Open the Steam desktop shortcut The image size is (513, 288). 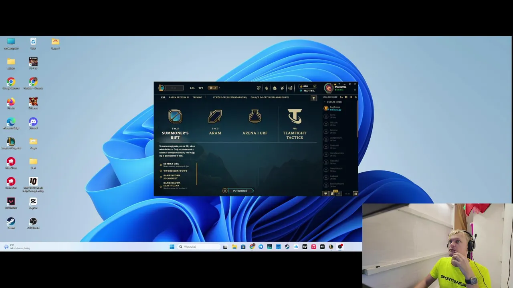tap(11, 223)
